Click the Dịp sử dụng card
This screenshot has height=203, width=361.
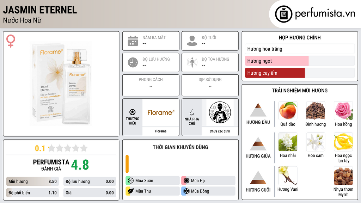pos(210,85)
